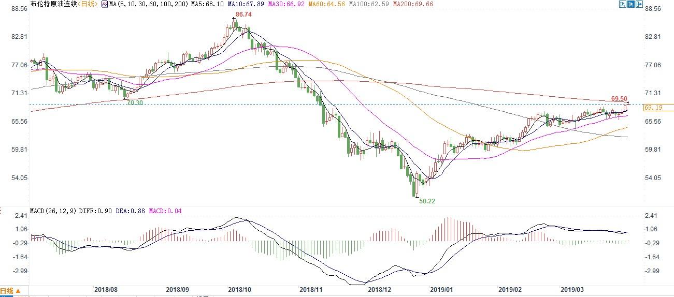Click the export arrow icon at top right

[x=639, y=4]
